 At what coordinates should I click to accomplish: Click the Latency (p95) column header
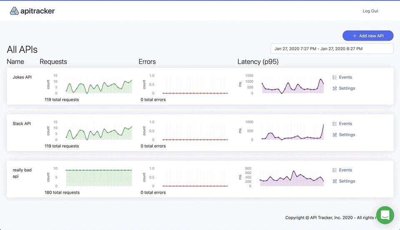[x=258, y=62]
